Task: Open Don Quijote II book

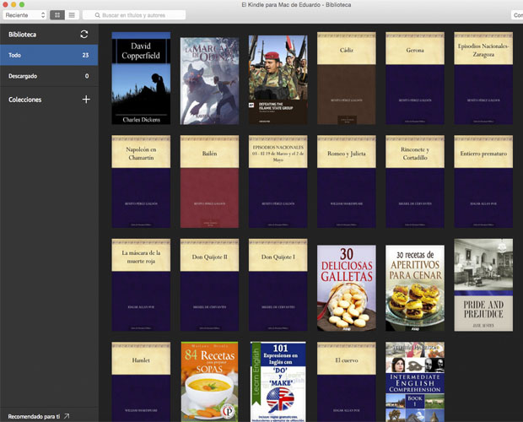Action: click(209, 285)
